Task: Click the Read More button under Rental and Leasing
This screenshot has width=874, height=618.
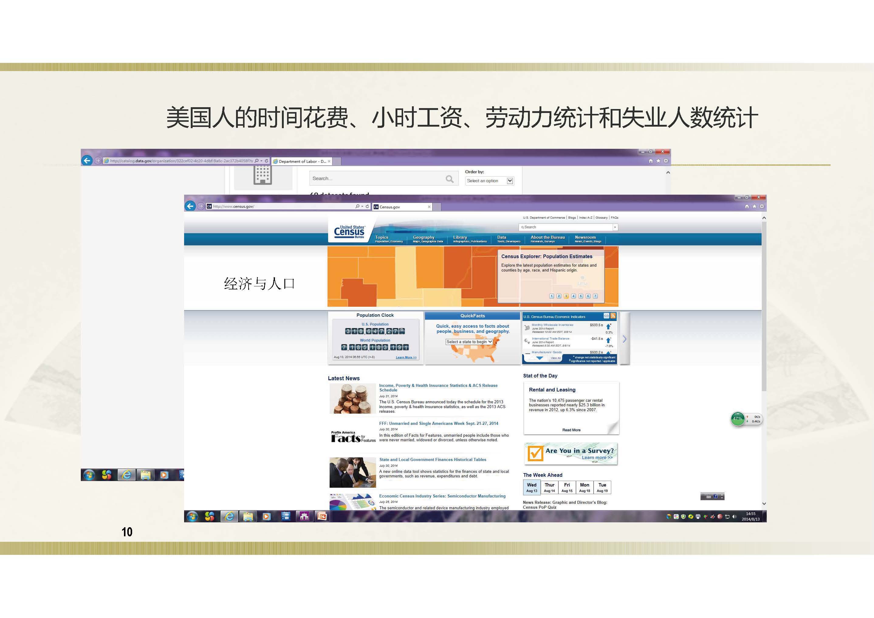Action: click(571, 430)
